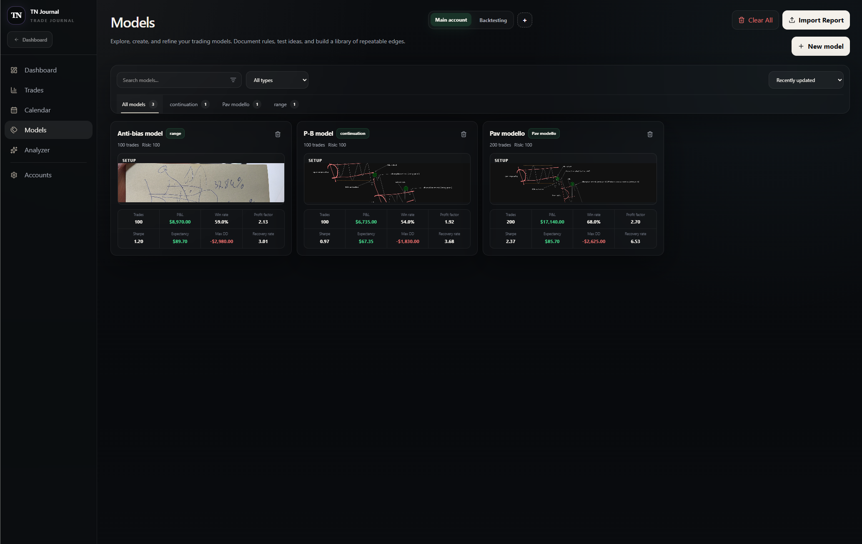Click the Models tag icon

[14, 130]
